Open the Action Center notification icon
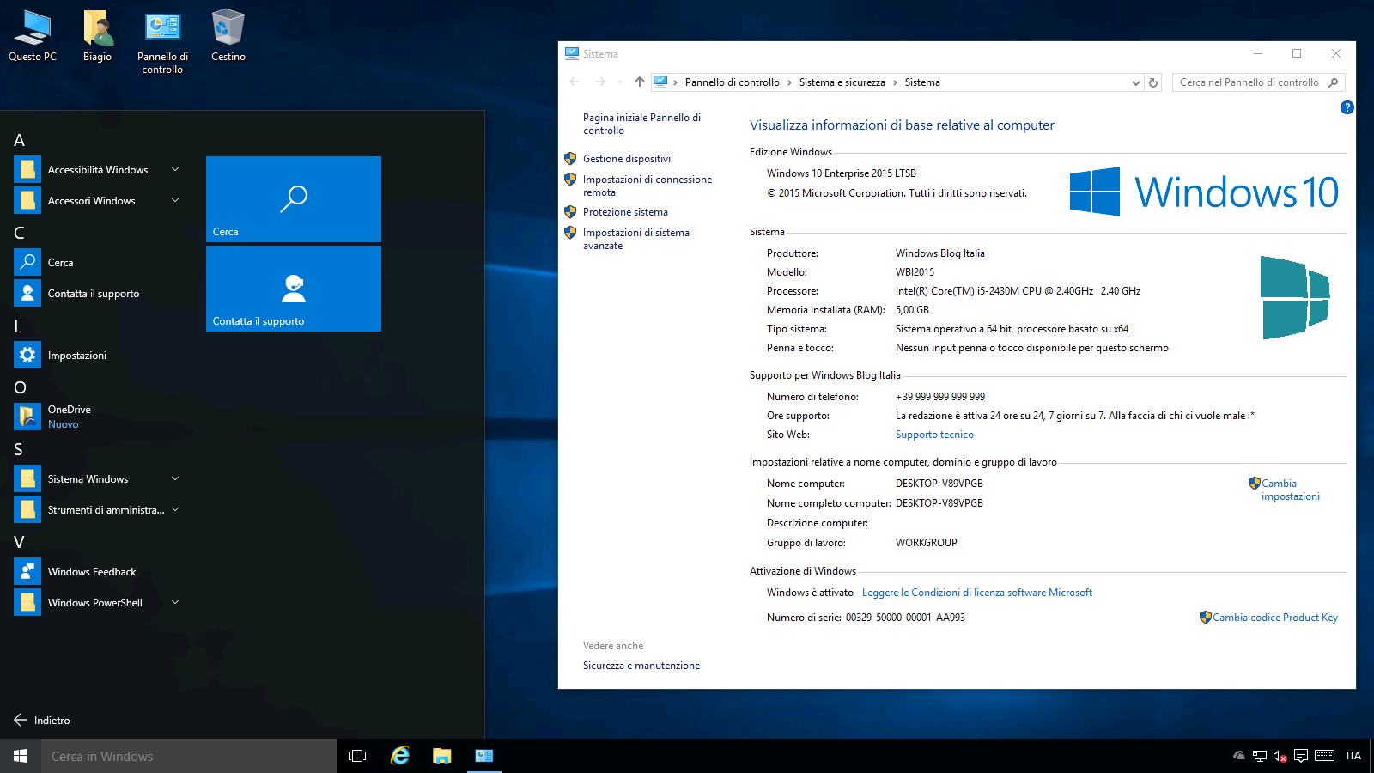This screenshot has width=1374, height=773. tap(1301, 756)
